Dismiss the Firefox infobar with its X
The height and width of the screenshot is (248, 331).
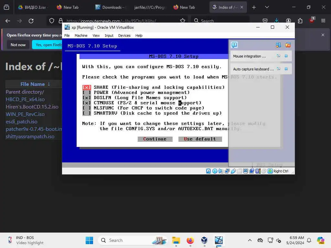coord(323,35)
